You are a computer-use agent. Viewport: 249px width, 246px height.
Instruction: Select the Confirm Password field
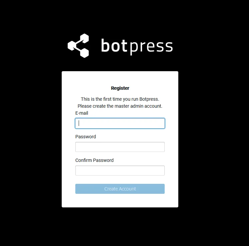pos(120,171)
